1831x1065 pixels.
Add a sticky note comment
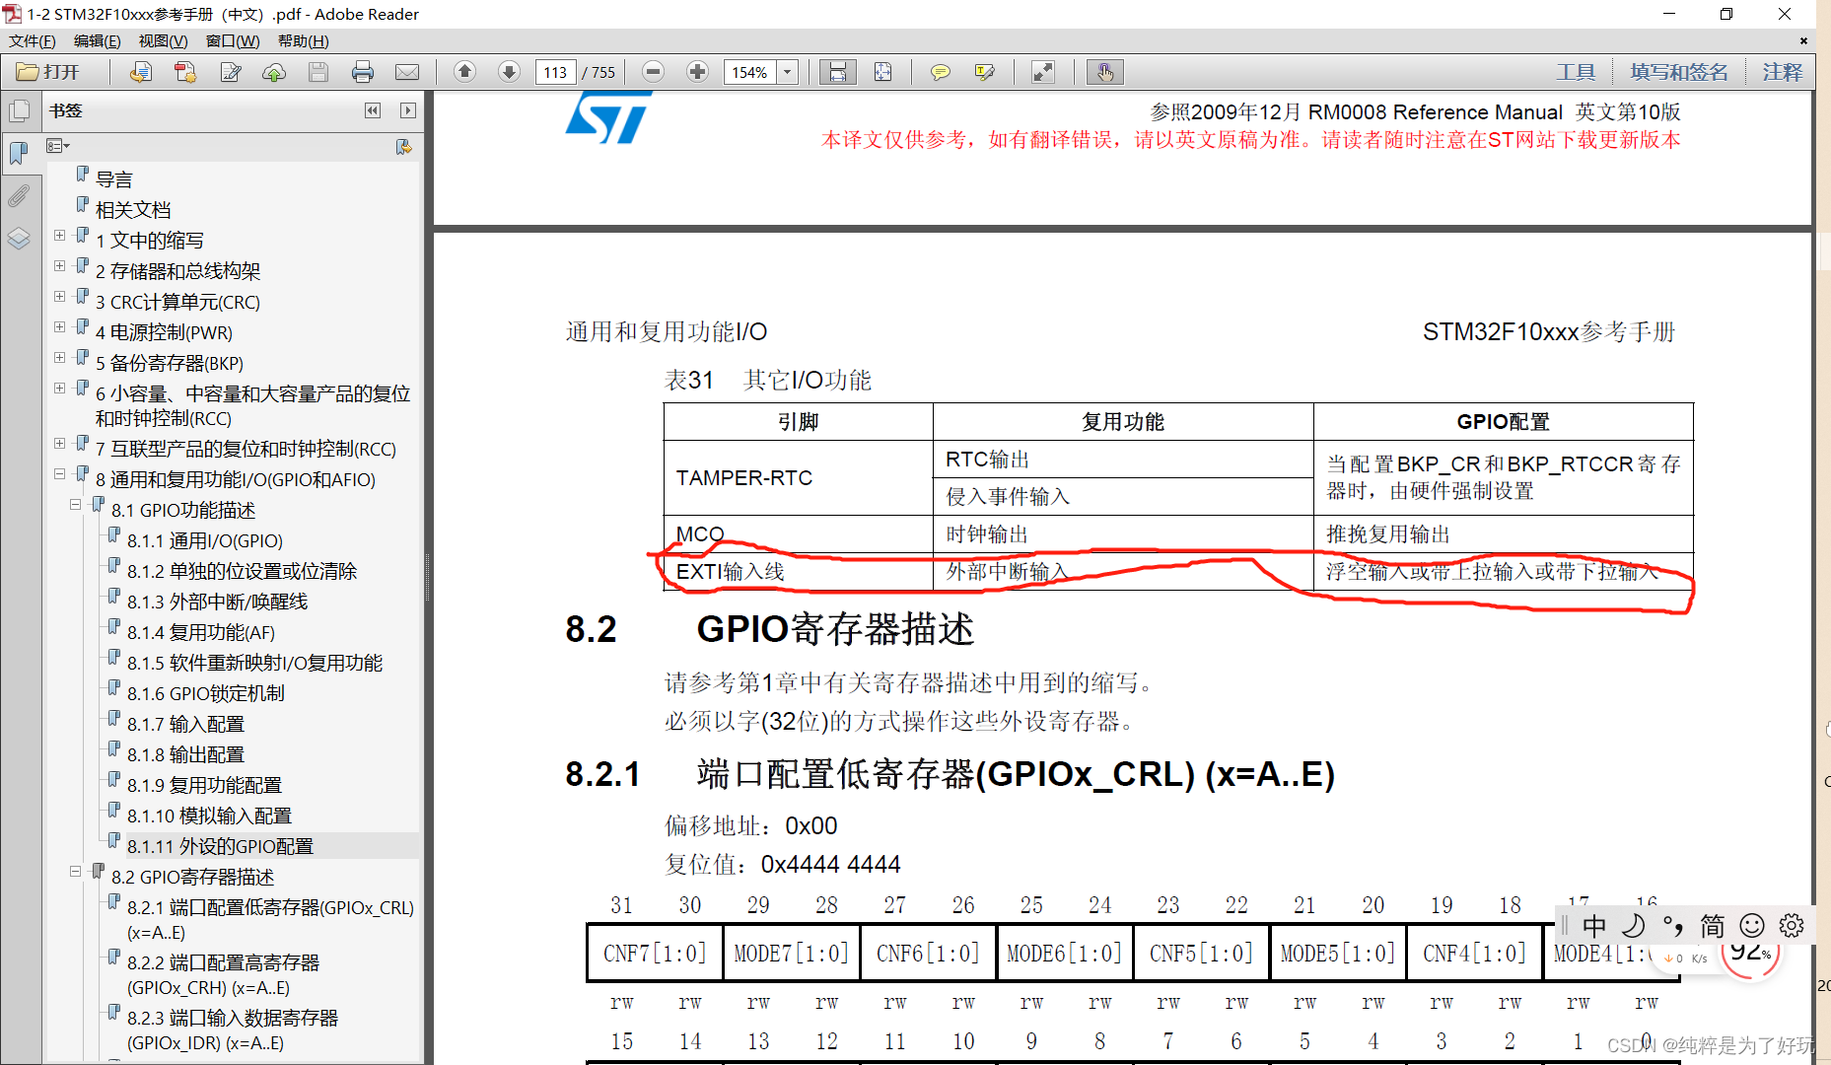tap(940, 72)
